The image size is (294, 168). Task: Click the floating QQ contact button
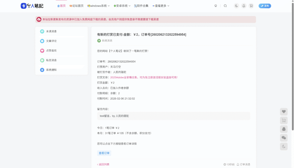click(284, 129)
